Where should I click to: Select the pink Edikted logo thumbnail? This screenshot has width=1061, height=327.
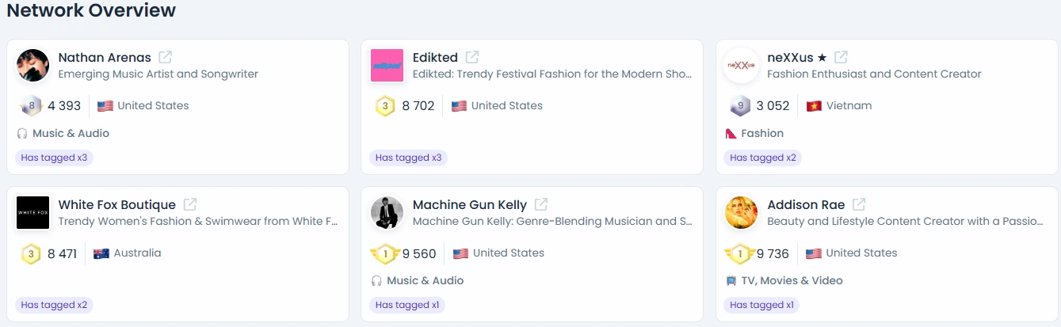coord(387,65)
